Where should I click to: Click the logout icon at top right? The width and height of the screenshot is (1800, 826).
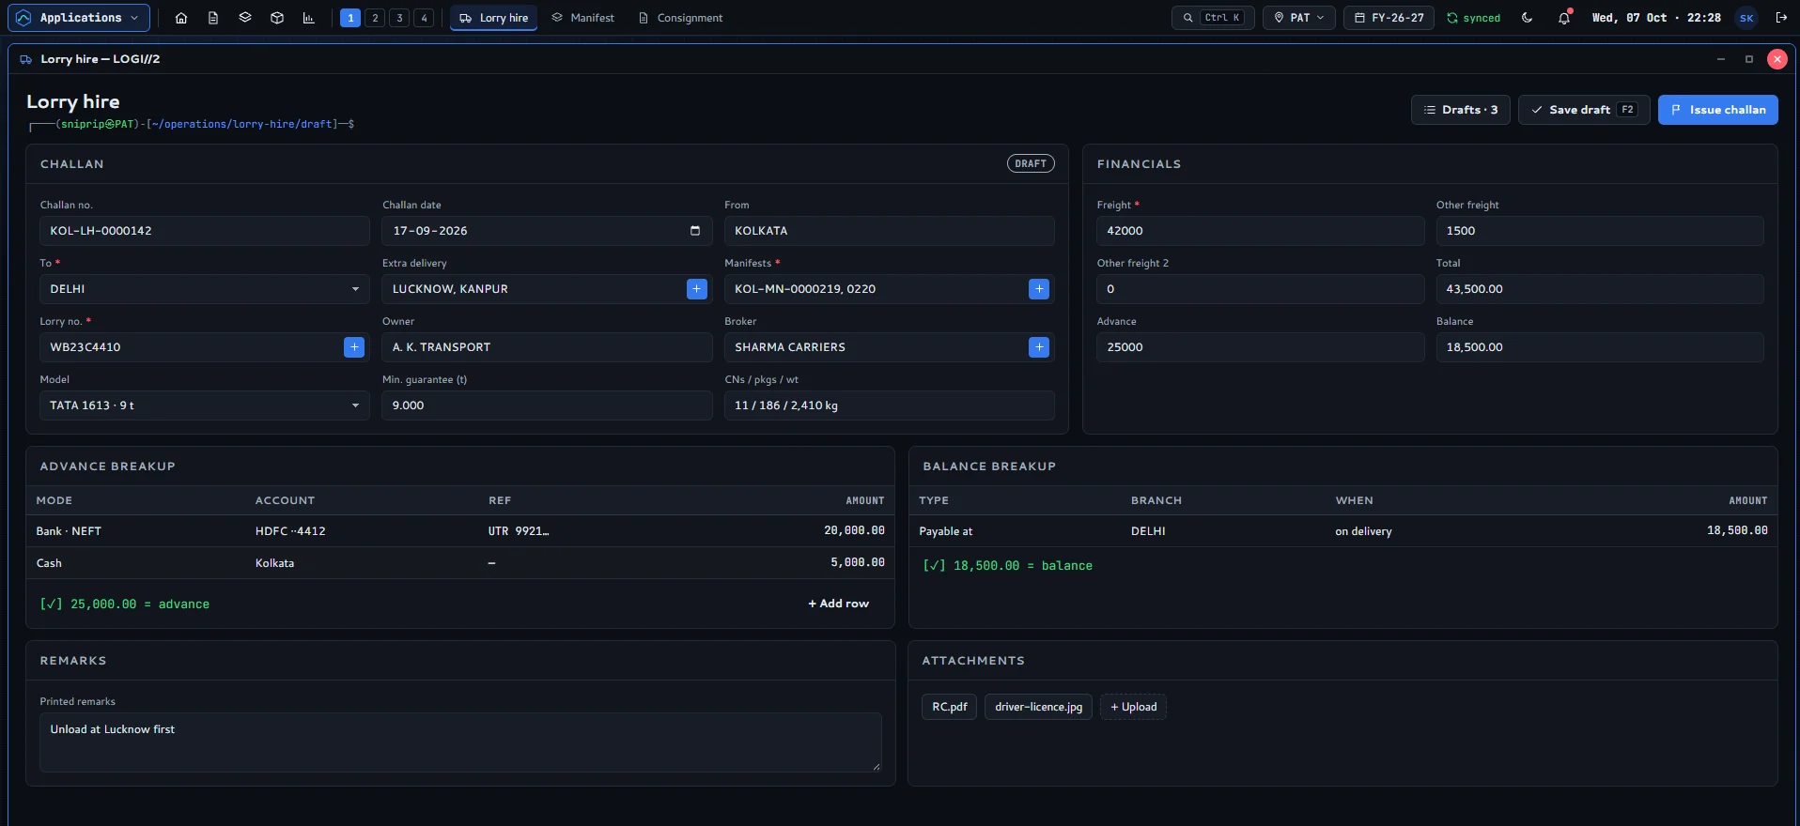coord(1781,18)
